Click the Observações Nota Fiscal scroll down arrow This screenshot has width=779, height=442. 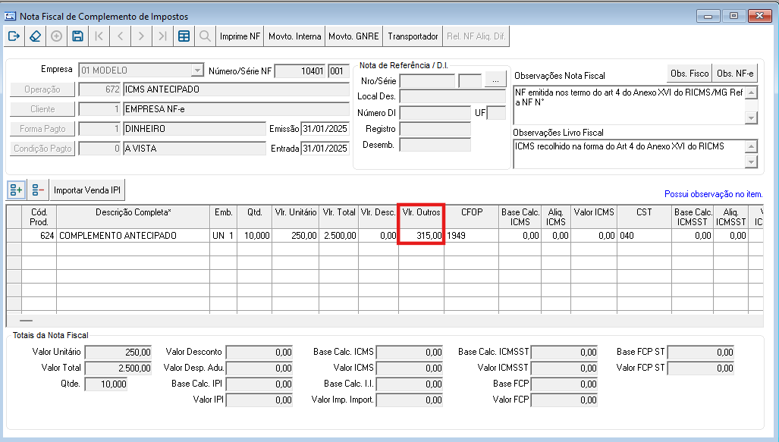click(x=751, y=118)
